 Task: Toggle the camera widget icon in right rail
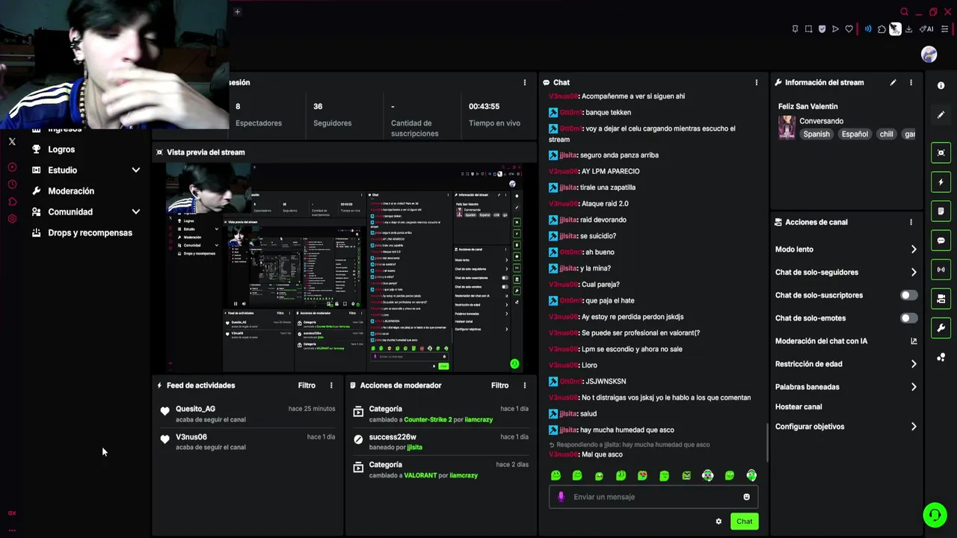[x=941, y=298]
